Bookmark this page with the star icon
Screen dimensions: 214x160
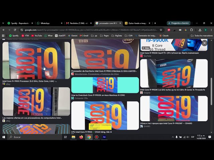point(161,30)
